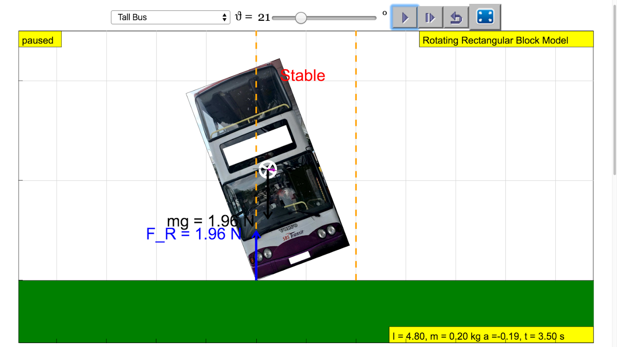Advance one frame with the step button
Screen dimensions: 617x347
click(430, 17)
